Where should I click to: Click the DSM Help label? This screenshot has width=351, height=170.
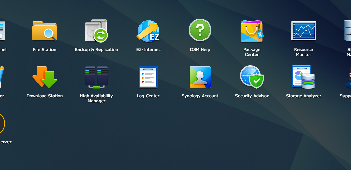click(x=200, y=50)
